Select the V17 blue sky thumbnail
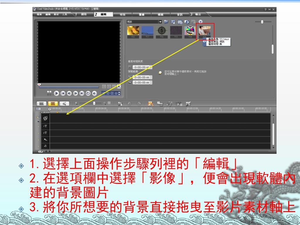Viewport: 300px width, 225px height. [147, 32]
